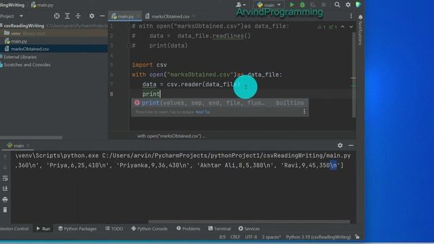This screenshot has width=434, height=244.
Task: Run the main configuration with green play button
Action: point(292,5)
